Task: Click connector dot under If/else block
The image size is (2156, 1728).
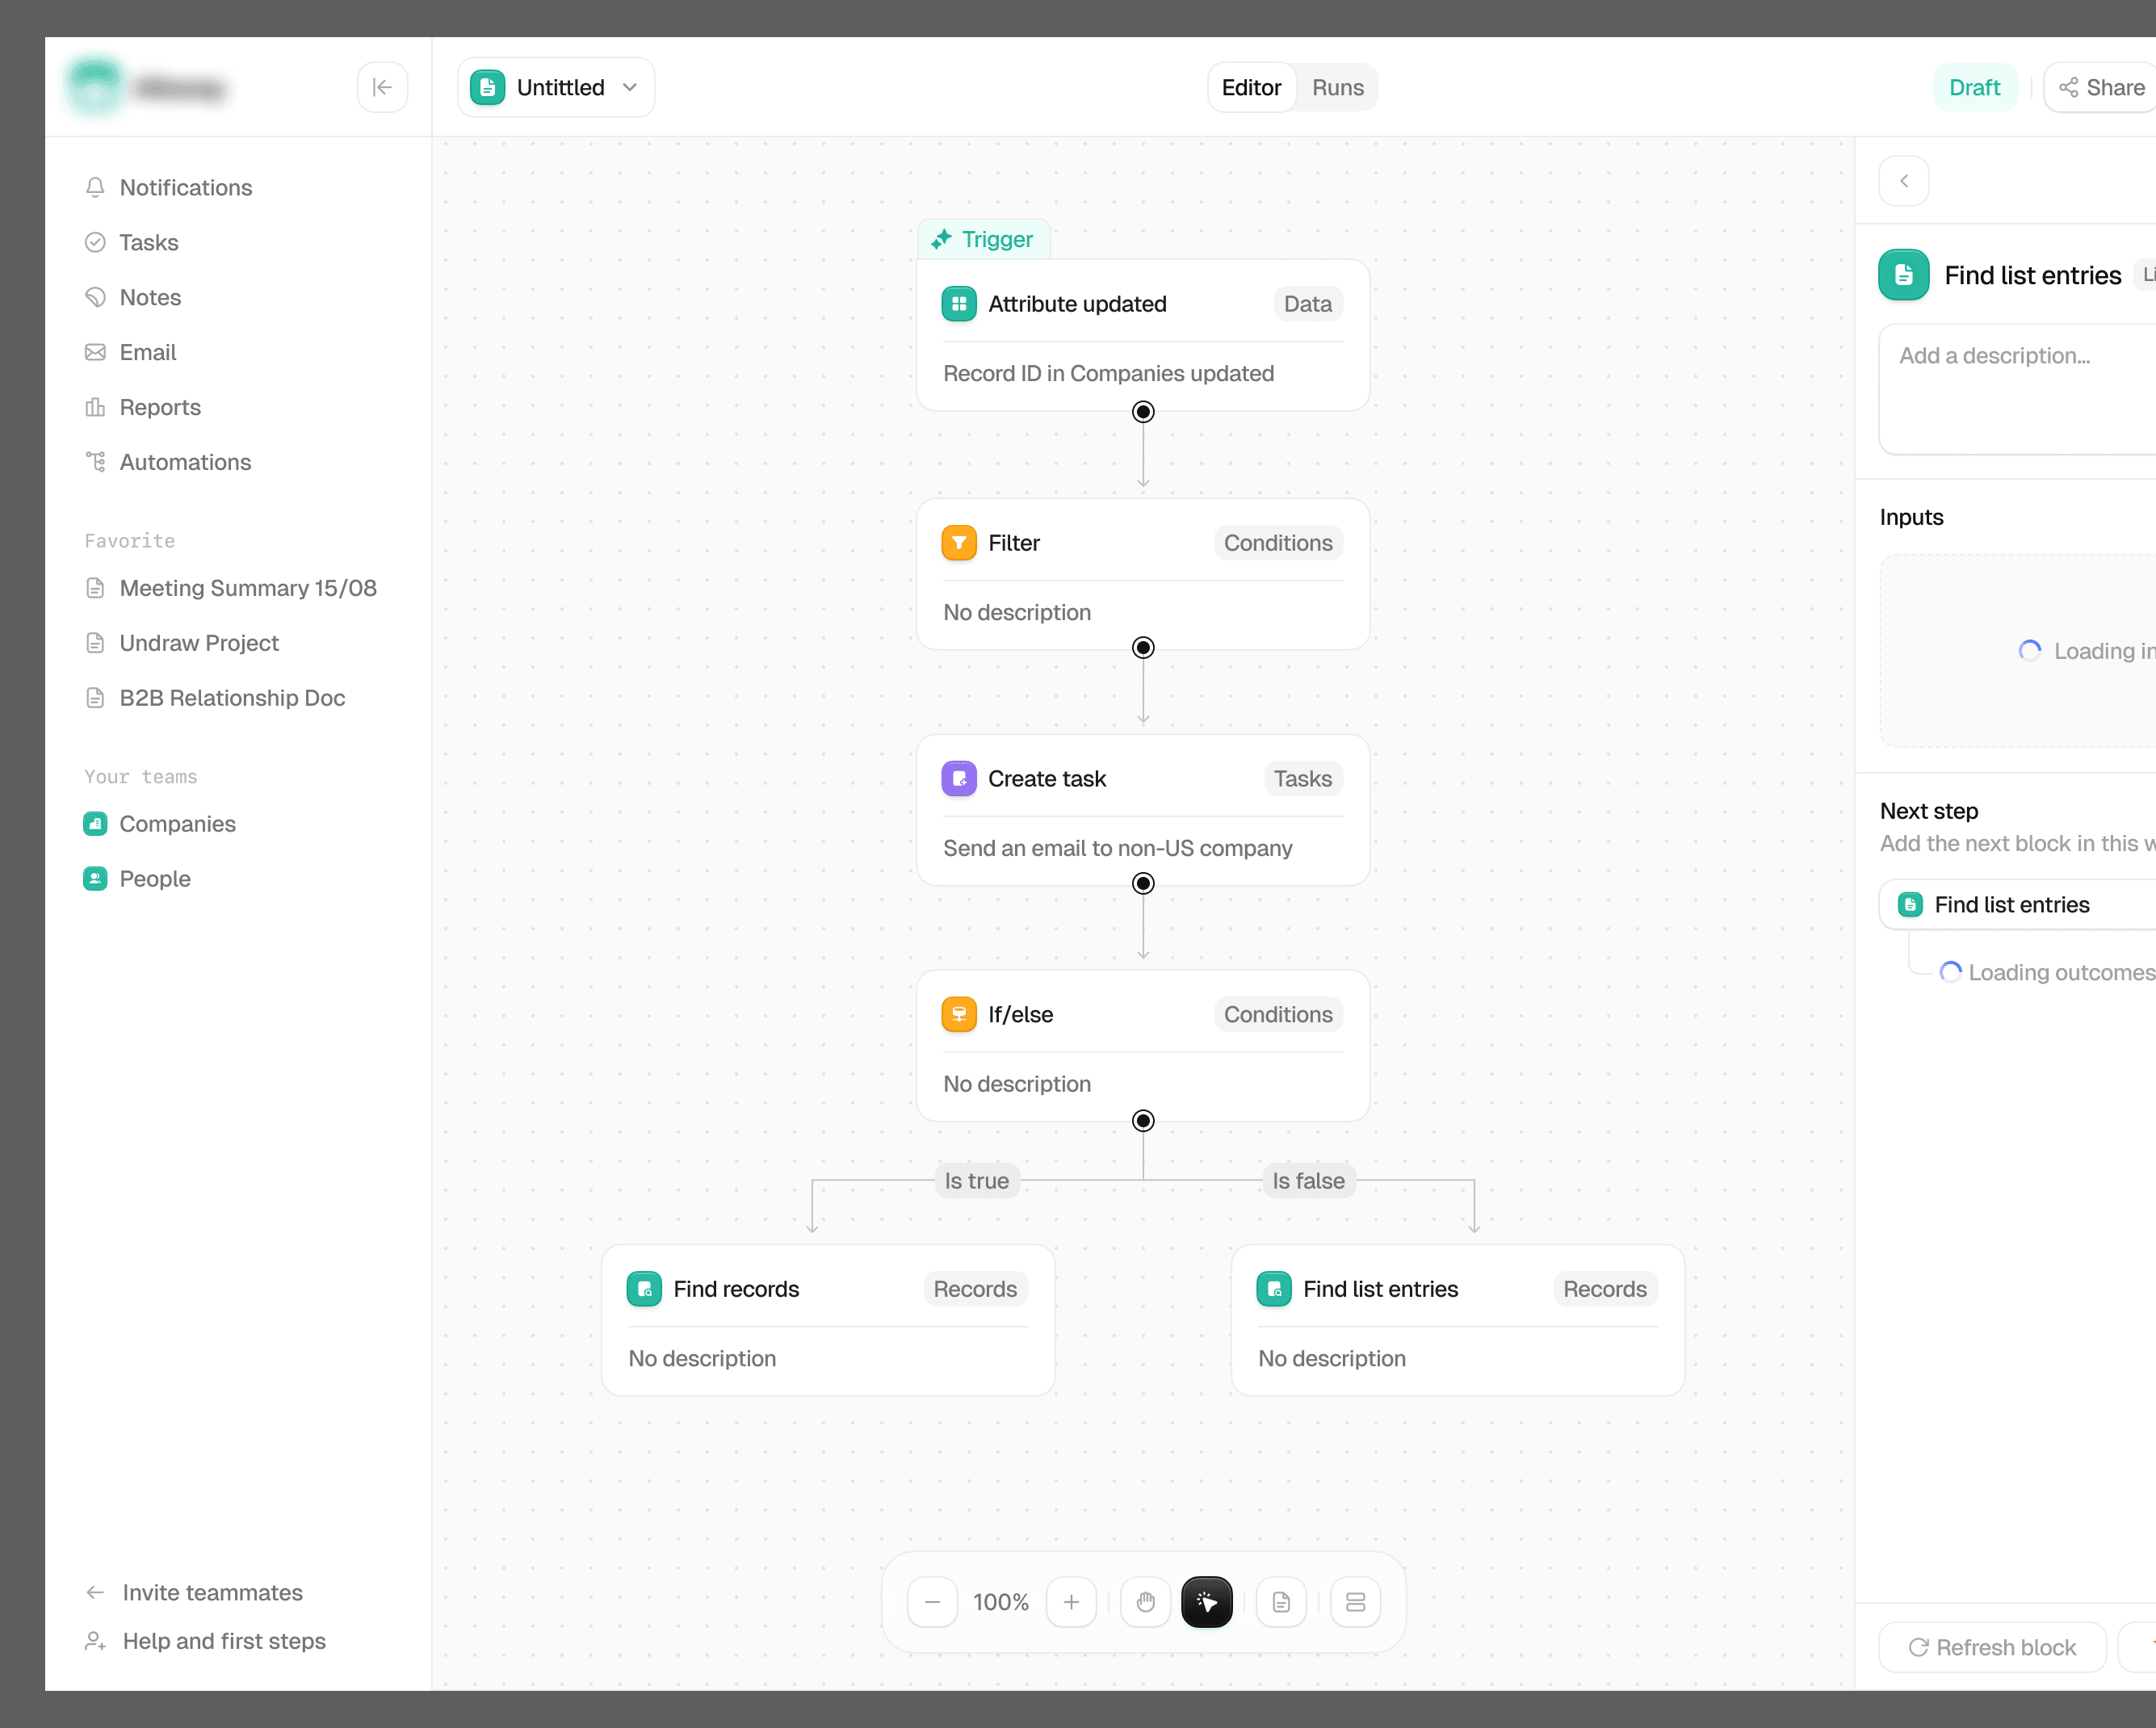Action: click(1143, 1121)
